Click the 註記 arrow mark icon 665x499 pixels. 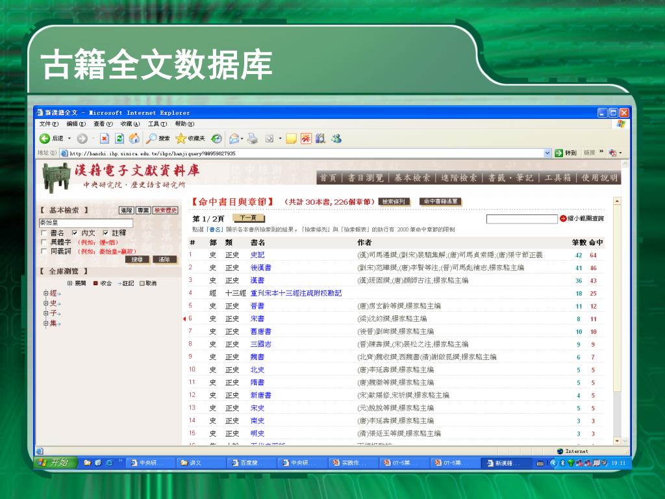click(x=119, y=283)
